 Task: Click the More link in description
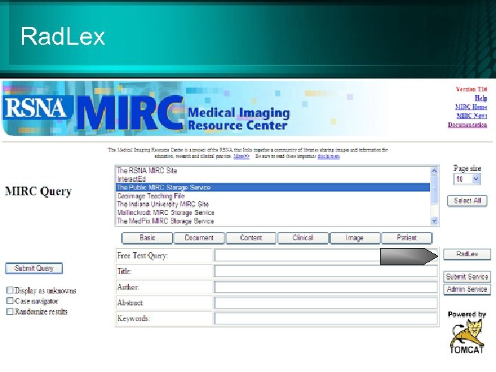(x=241, y=156)
